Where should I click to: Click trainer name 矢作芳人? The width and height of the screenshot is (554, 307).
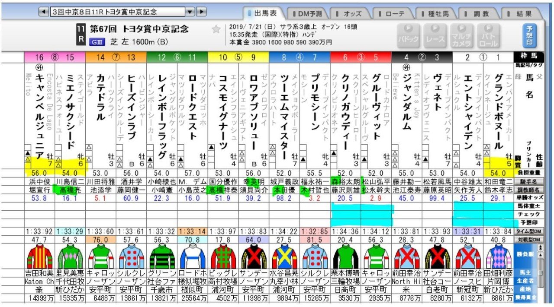(468, 189)
